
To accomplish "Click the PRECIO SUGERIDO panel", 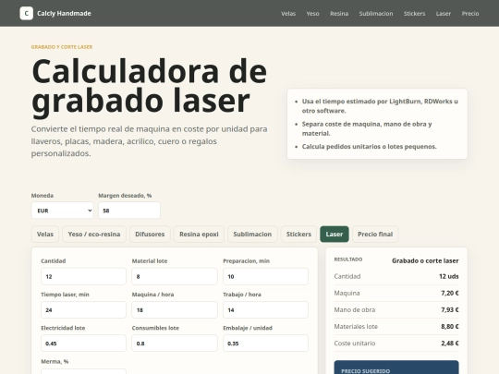I will (x=396, y=368).
